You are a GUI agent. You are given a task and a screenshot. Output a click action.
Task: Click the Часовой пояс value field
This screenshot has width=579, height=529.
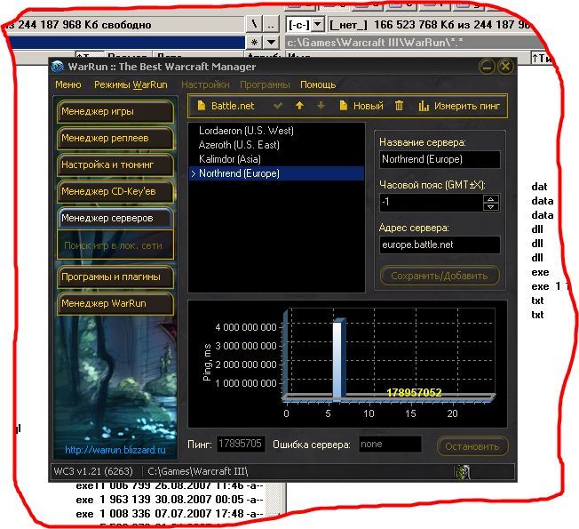(431, 202)
